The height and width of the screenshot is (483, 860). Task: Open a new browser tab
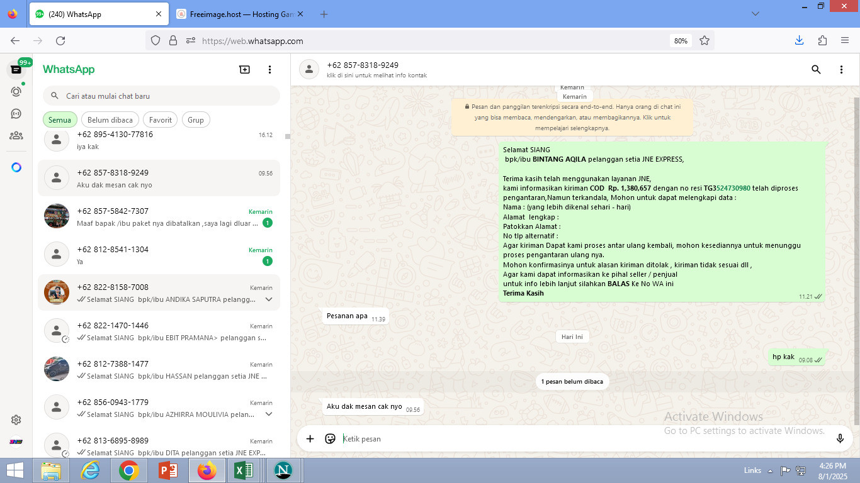pos(324,14)
